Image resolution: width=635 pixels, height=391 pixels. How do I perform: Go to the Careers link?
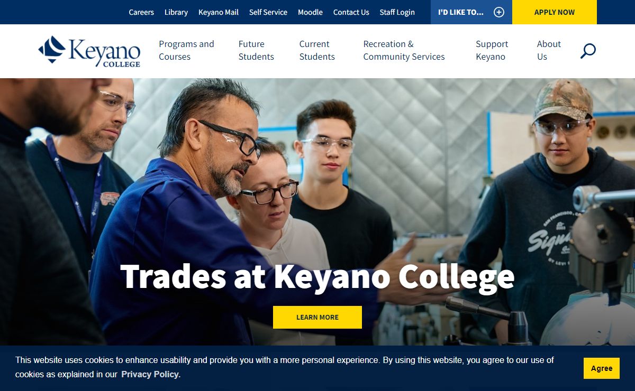141,12
